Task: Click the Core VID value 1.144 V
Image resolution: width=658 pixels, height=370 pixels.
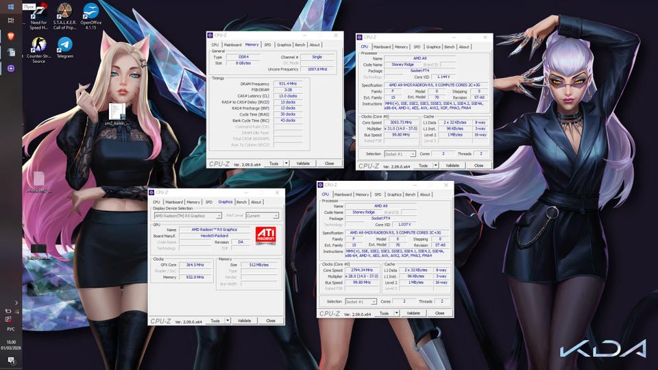Action: 443,77
